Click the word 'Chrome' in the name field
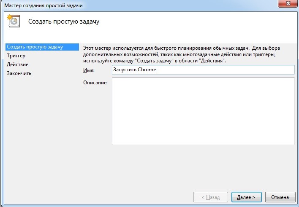This screenshot has width=299, height=207. point(147,70)
